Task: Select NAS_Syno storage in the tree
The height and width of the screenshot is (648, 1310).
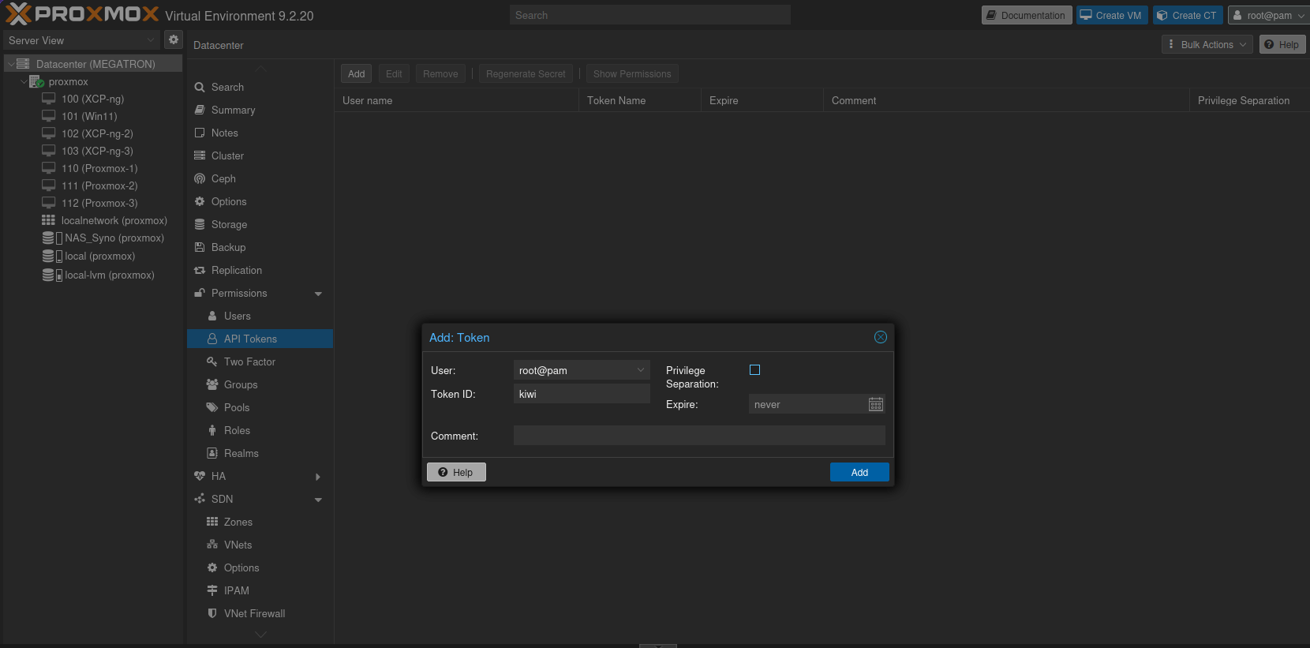Action: click(114, 238)
